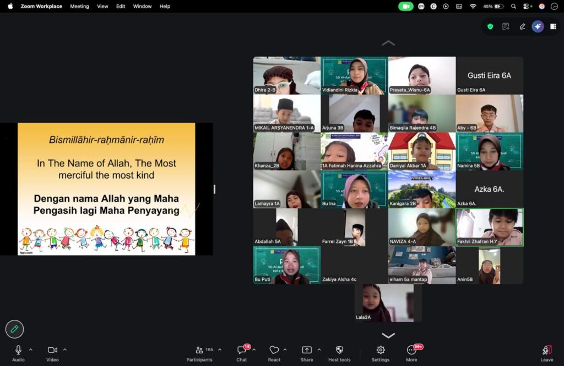The height and width of the screenshot is (366, 564).
Task: Leave the meeting
Action: click(547, 353)
